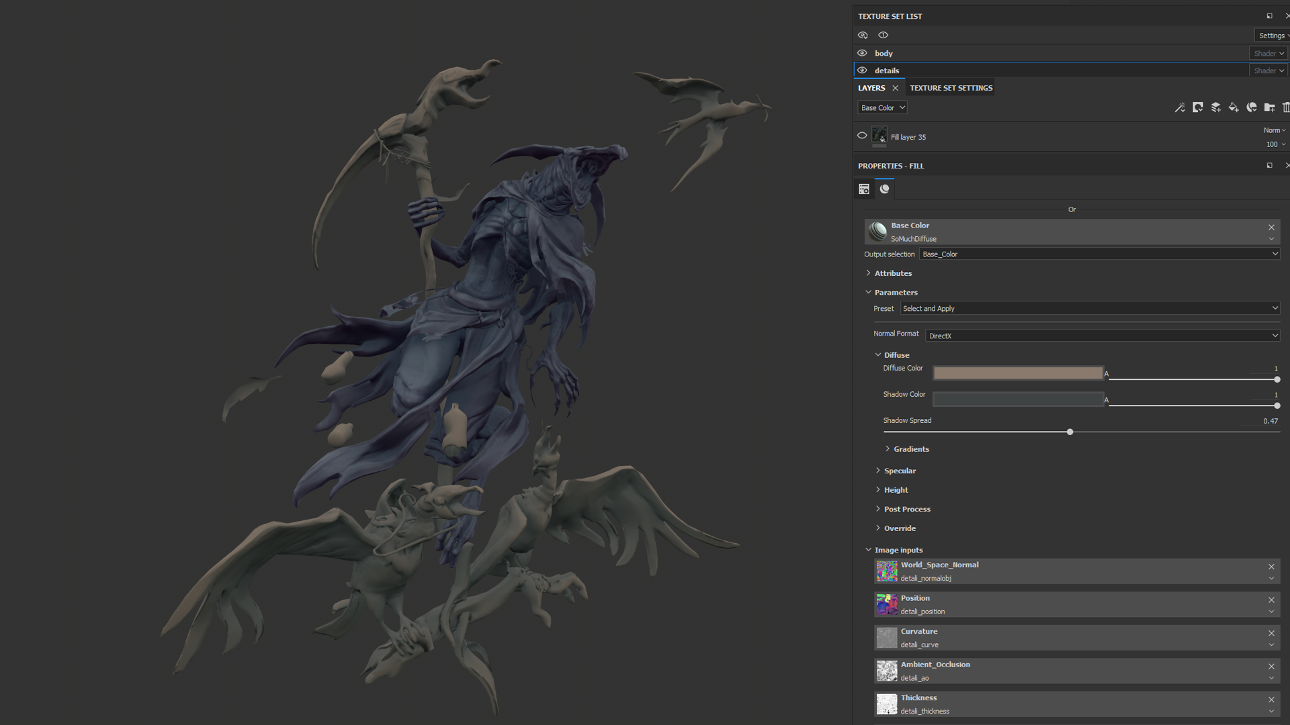This screenshot has width=1290, height=725.
Task: Hide the body texture set
Action: (x=862, y=53)
